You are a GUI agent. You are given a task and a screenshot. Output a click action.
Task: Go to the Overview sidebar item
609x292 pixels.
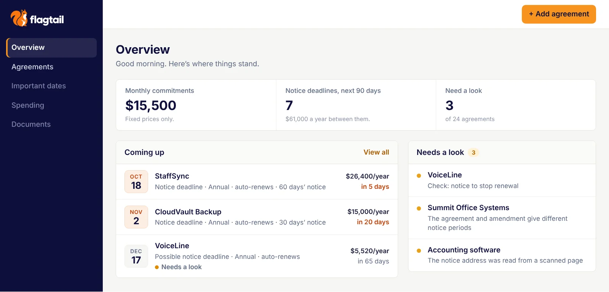tap(51, 48)
